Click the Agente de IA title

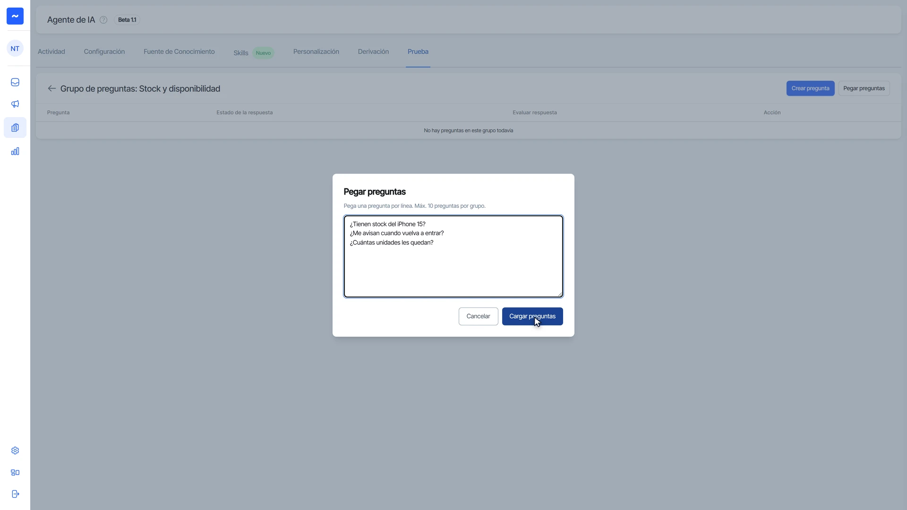71,20
